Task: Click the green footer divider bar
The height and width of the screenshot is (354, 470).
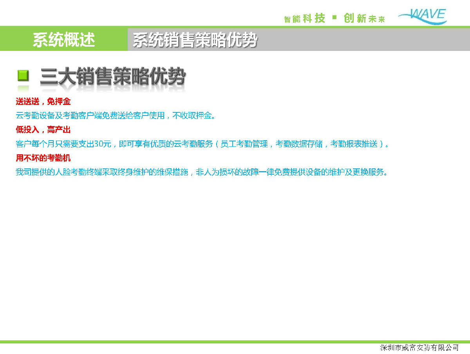Action: [x=235, y=342]
